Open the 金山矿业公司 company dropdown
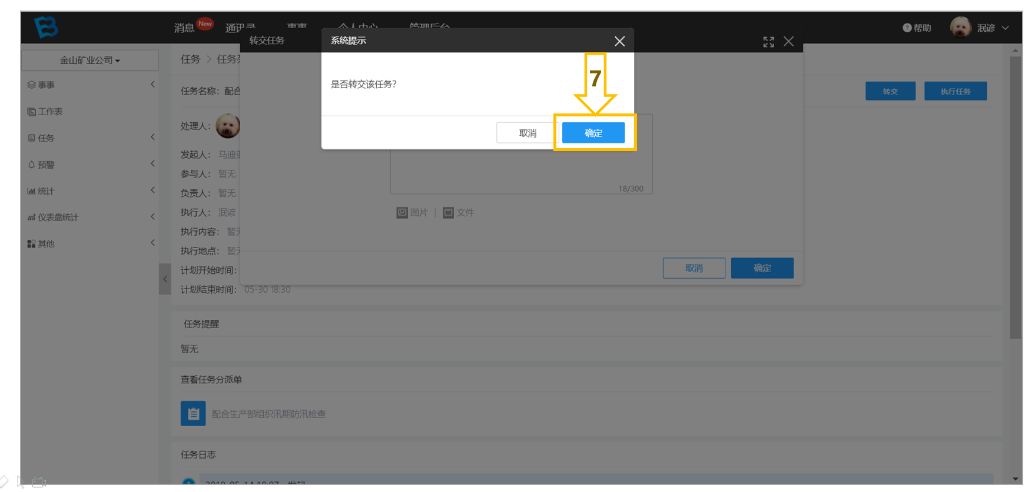 click(90, 60)
